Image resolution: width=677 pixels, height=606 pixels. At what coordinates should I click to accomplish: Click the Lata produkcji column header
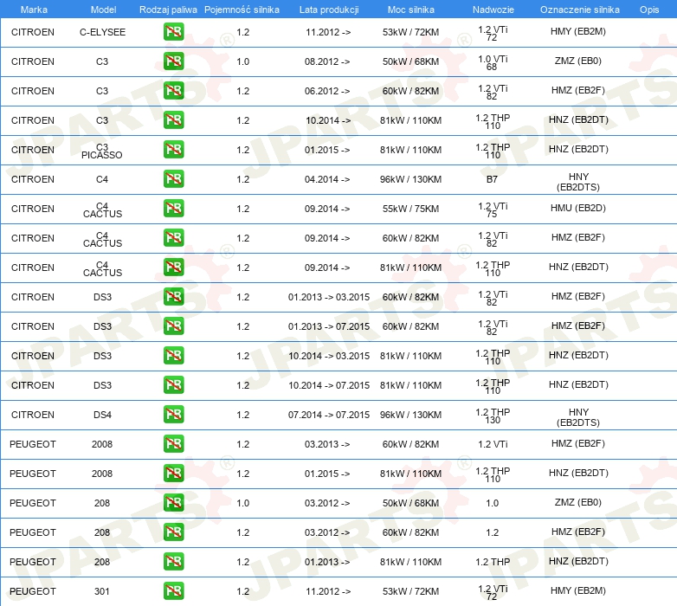[329, 10]
